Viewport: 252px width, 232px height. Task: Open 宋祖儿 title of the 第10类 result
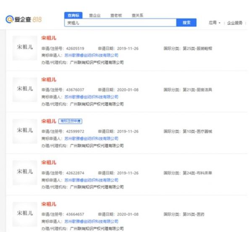coord(49,121)
